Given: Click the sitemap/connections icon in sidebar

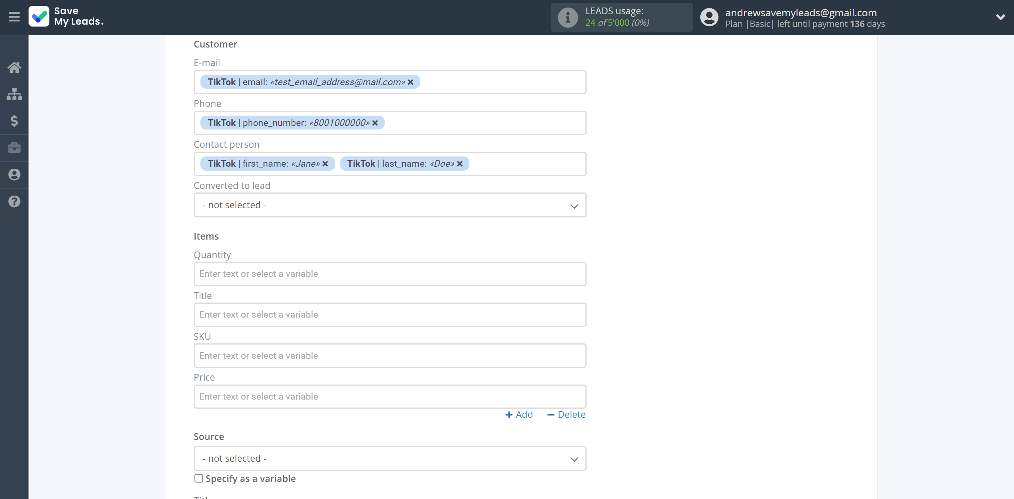Looking at the screenshot, I should click(14, 94).
